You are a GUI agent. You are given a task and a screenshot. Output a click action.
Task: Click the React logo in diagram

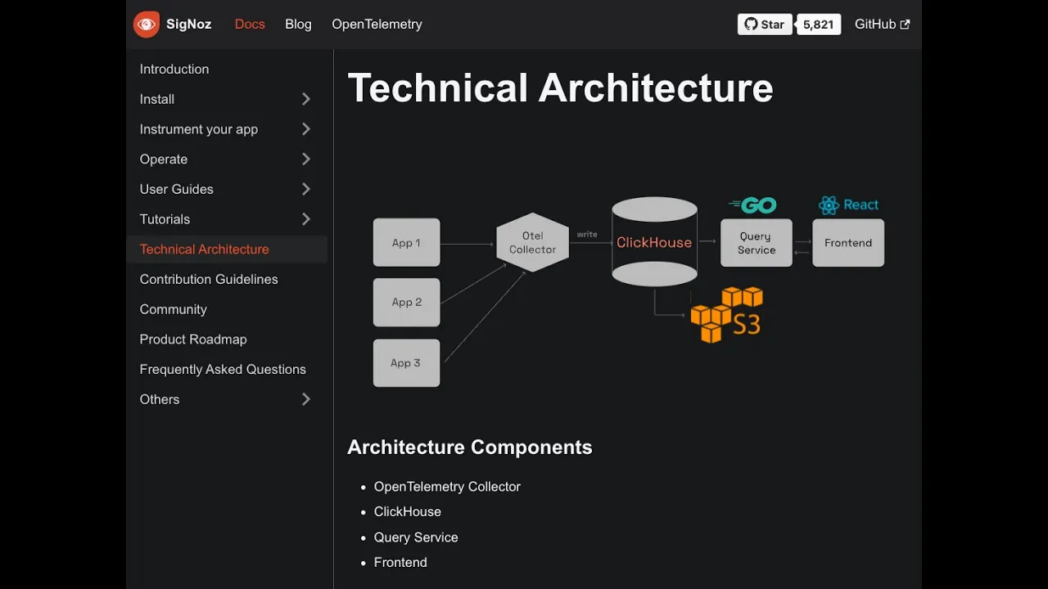click(x=848, y=205)
